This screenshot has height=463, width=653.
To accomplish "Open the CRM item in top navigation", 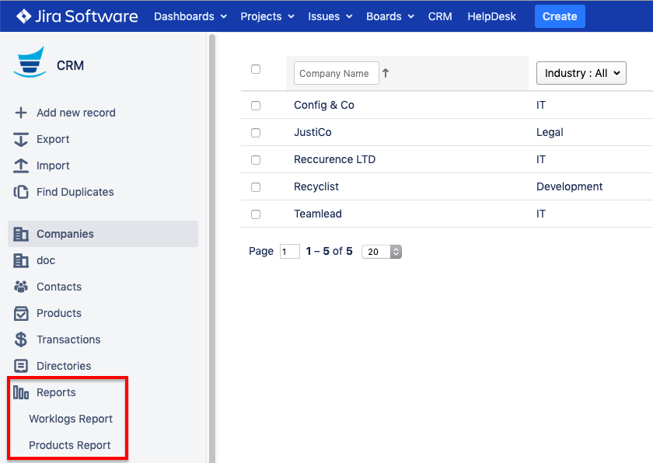I will 440,16.
